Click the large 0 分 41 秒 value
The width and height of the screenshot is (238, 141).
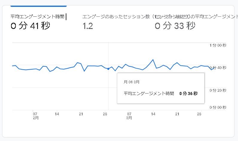pos(30,26)
